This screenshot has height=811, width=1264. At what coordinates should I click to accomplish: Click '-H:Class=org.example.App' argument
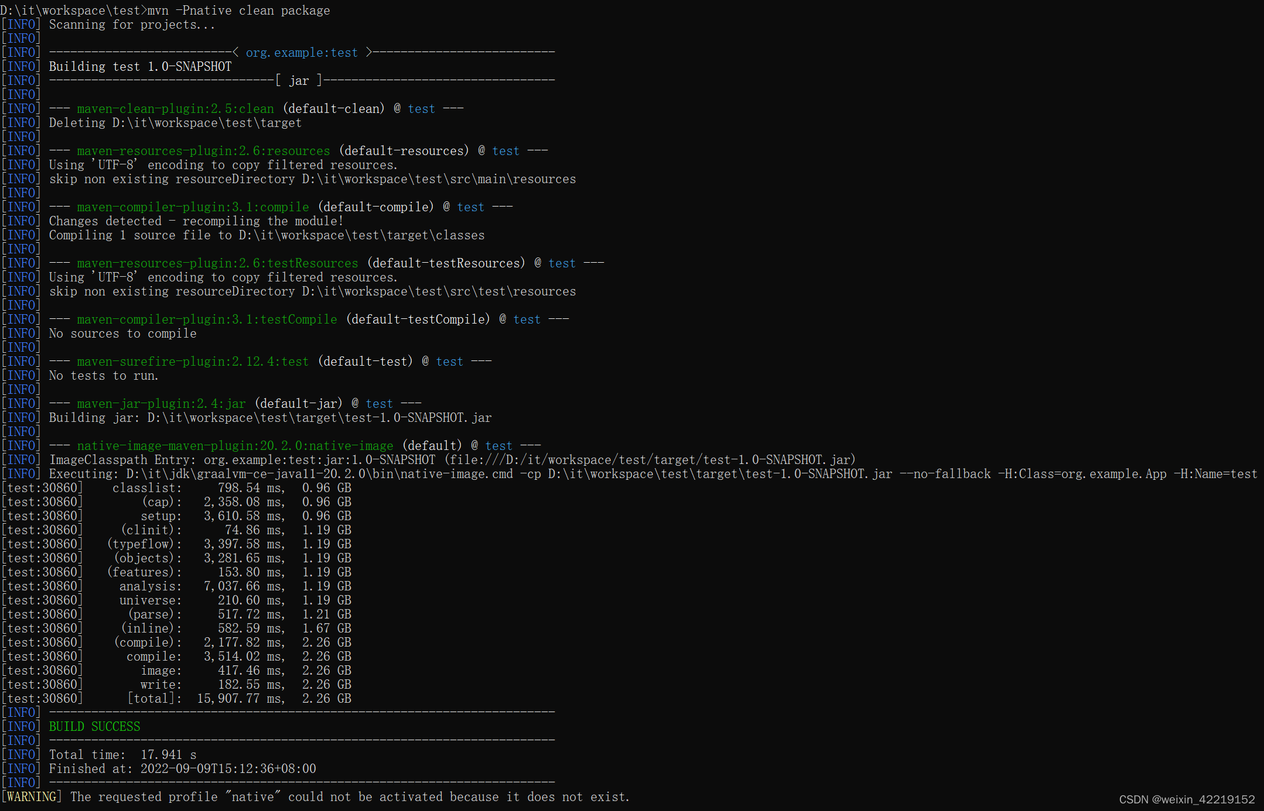(1082, 474)
